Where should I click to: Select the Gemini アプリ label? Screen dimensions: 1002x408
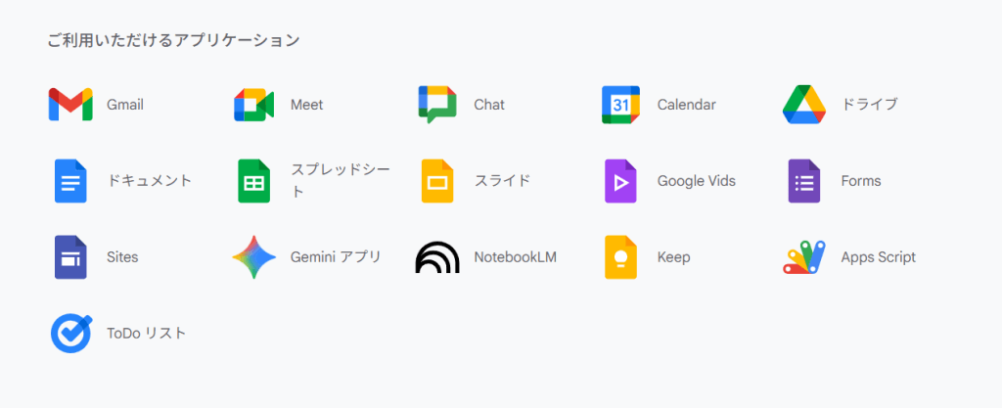tap(336, 257)
